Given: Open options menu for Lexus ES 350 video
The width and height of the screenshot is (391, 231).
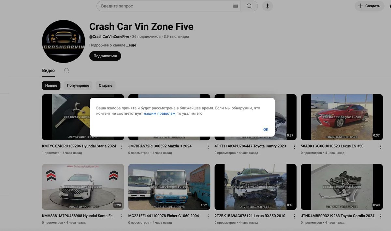Looking at the screenshot, I should 381,147.
